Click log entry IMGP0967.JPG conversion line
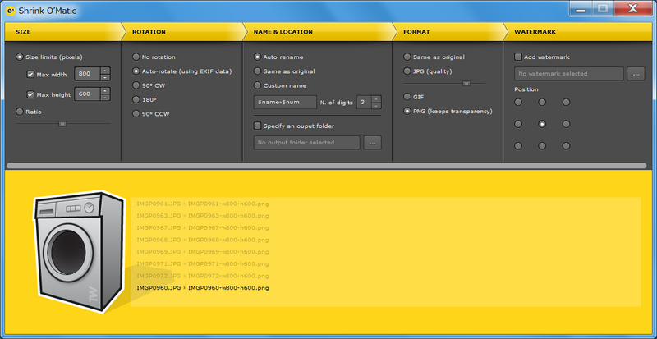Image resolution: width=657 pixels, height=339 pixels. [x=203, y=228]
